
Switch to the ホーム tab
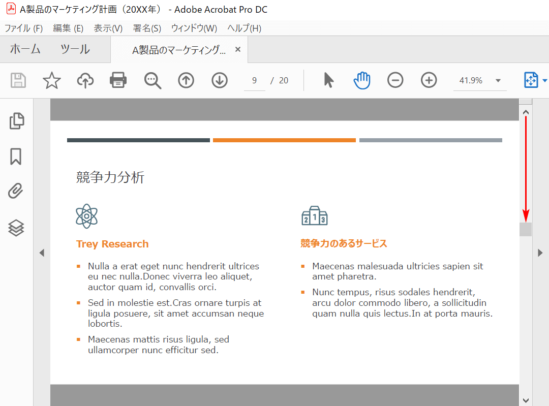tap(25, 49)
